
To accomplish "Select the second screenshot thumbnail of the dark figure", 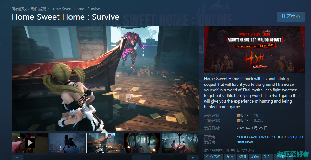I will (x=67, y=143).
